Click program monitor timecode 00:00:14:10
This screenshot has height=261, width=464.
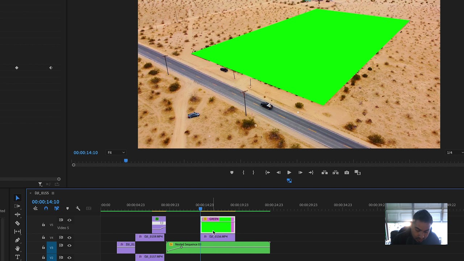(x=86, y=153)
